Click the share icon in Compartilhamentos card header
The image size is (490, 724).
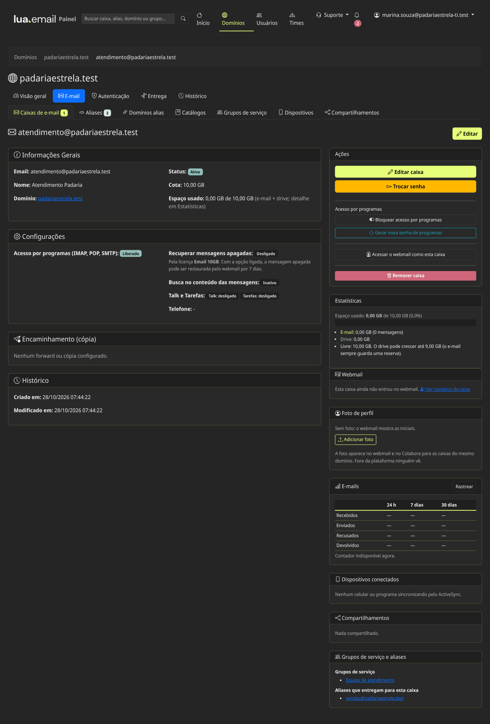tap(338, 618)
